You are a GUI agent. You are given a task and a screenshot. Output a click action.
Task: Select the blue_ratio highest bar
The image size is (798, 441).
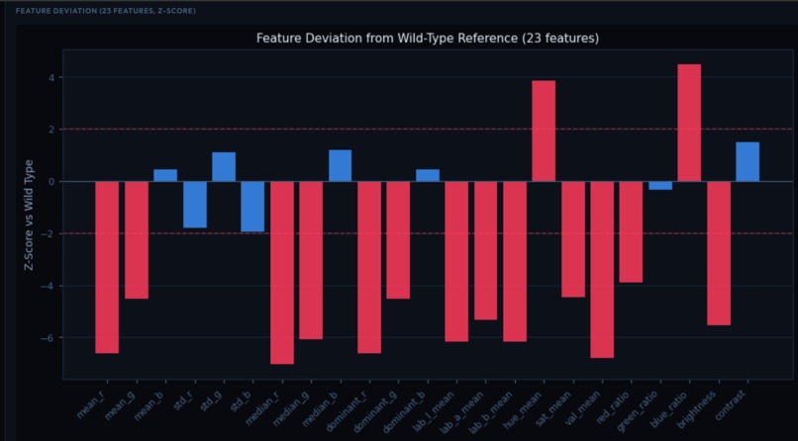690,123
